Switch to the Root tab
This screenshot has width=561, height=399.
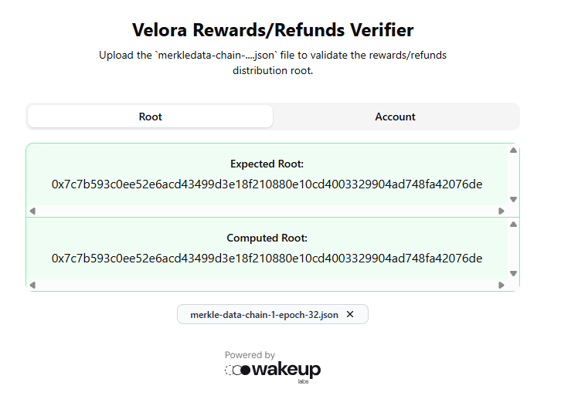[151, 117]
